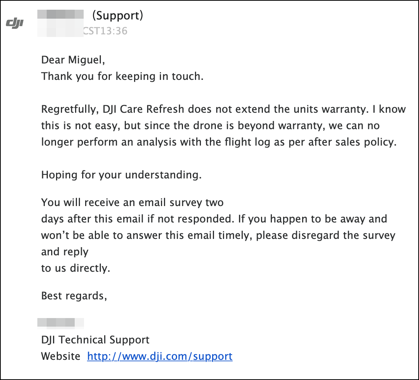Click the DJI Technical Support signature text
This screenshot has height=380, width=419.
point(95,340)
